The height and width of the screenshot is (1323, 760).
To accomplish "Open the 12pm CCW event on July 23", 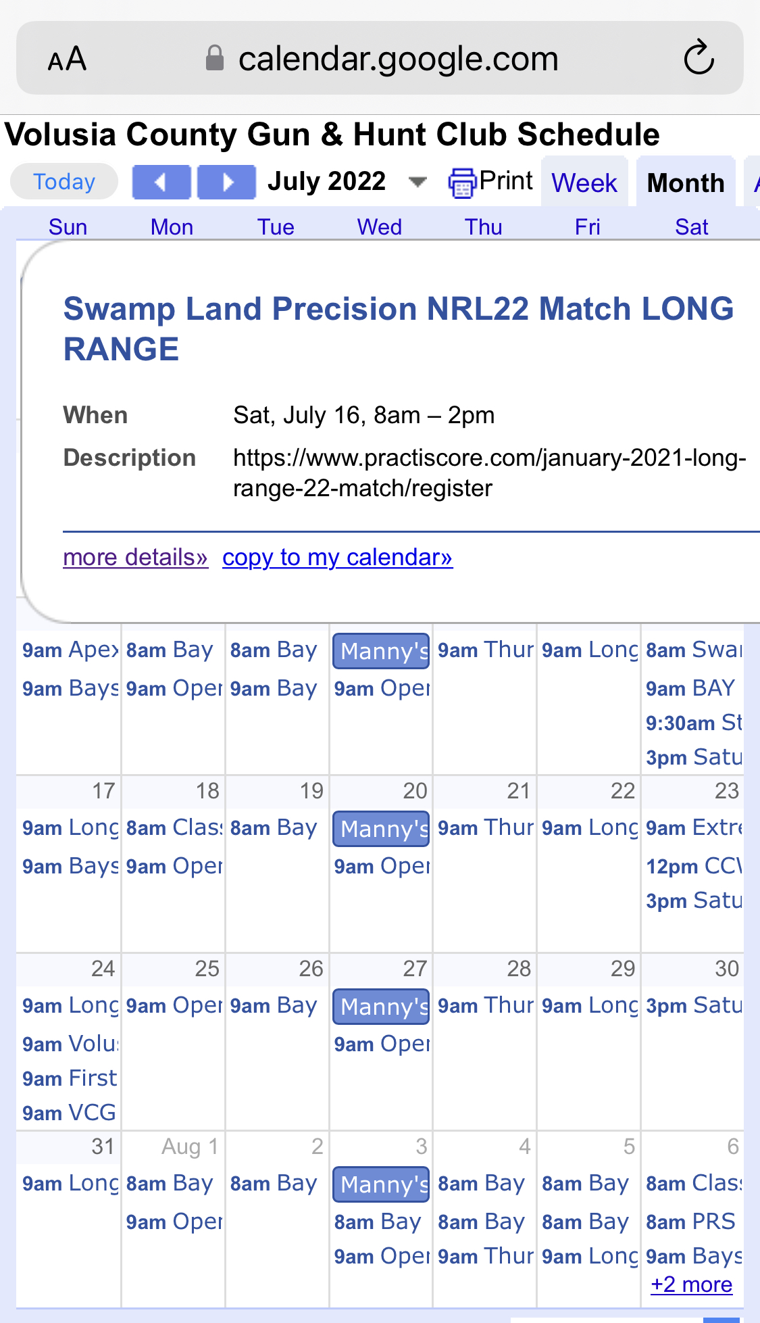I will pyautogui.click(x=693, y=866).
